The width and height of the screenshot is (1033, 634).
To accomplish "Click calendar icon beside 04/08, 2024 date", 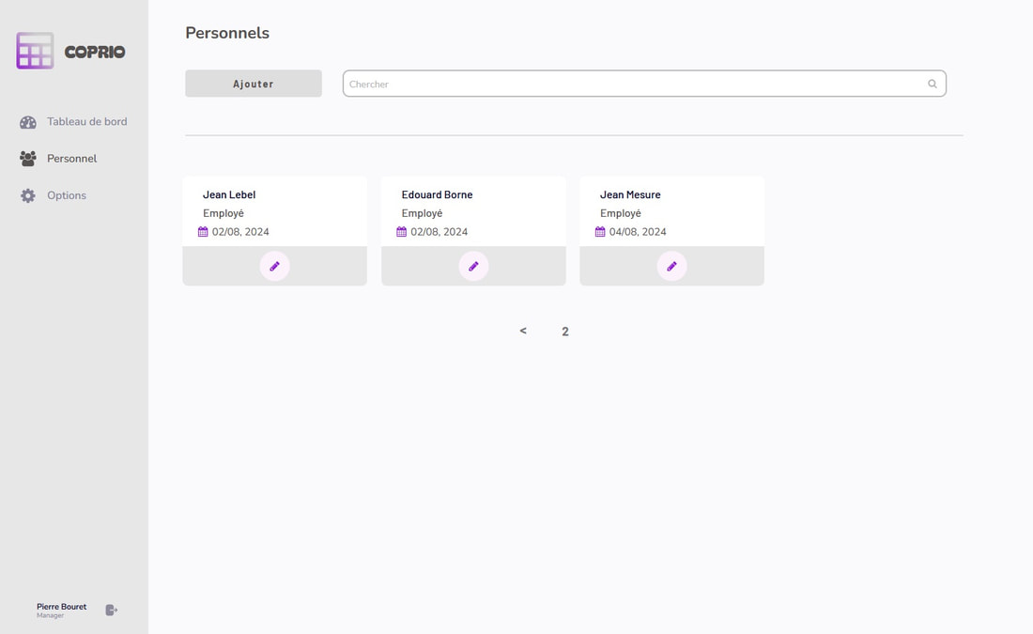I will (600, 231).
